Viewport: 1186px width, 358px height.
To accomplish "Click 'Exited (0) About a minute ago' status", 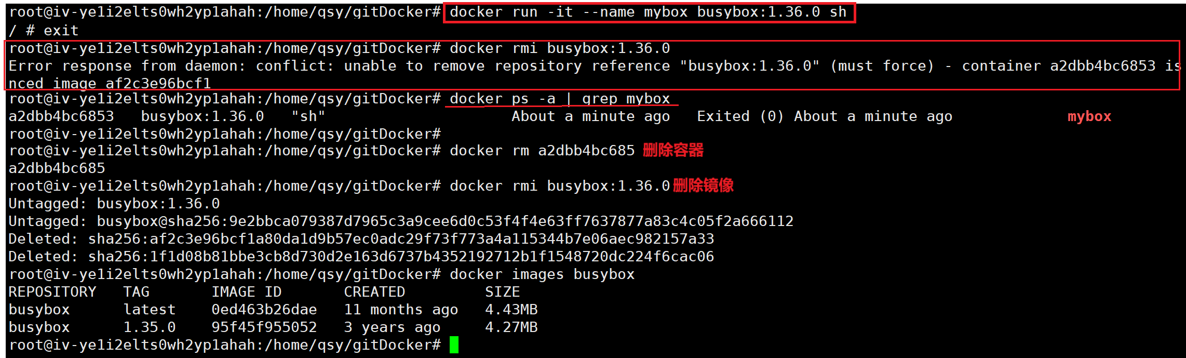I will point(825,116).
